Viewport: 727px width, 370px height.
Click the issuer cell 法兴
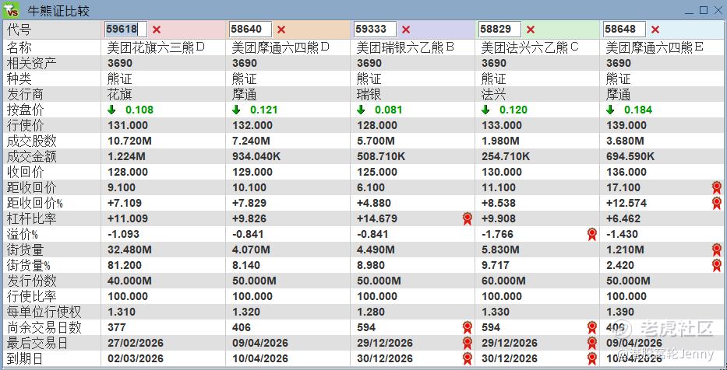coord(494,94)
